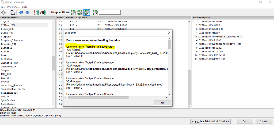Click right arrow of error horizontal scrollbar
Image resolution: width=274 pixels, height=125 pixels.
(166, 98)
